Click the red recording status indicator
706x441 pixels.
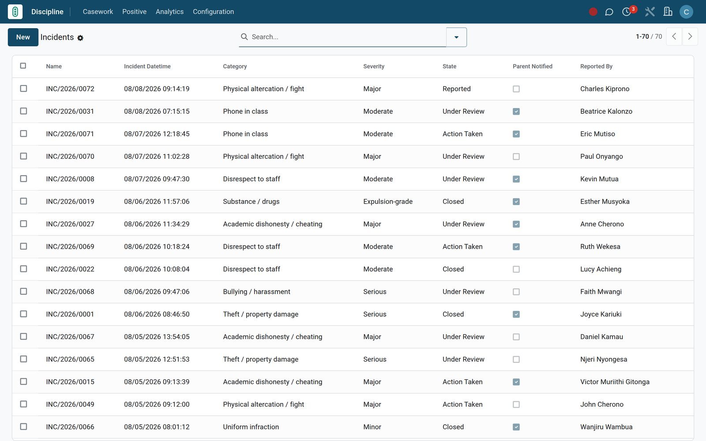593,12
